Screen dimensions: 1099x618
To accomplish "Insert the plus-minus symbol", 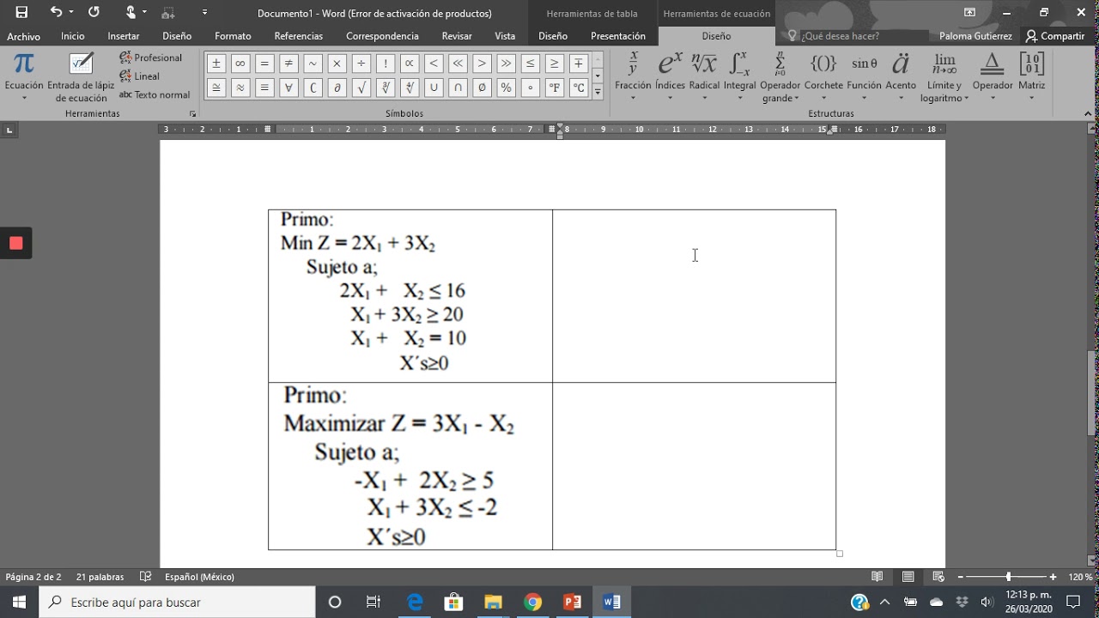I will (x=216, y=64).
